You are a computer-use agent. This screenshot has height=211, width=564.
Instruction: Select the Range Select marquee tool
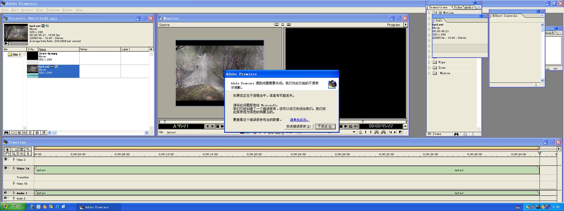[14, 149]
